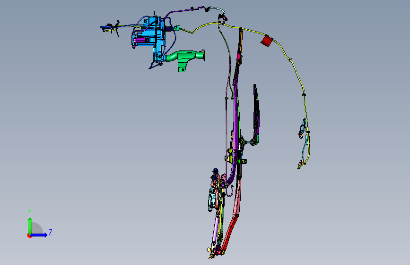Click the blue Z axis arrow of the triad
Viewport: 410px width, 265px height.
point(39,235)
